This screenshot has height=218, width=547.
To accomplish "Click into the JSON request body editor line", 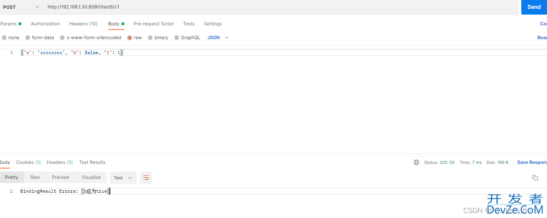I will 283,53.
